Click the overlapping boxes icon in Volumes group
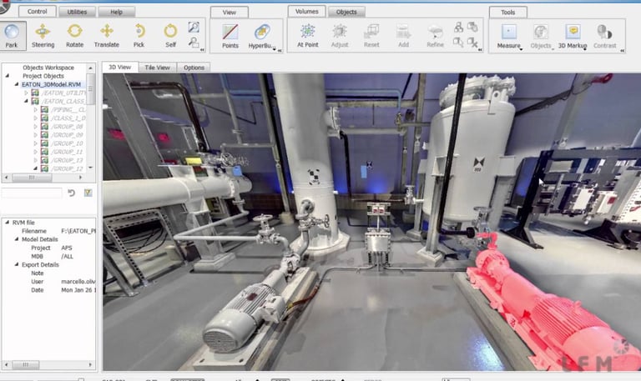Viewport: 641px width, 381px height. point(472,28)
